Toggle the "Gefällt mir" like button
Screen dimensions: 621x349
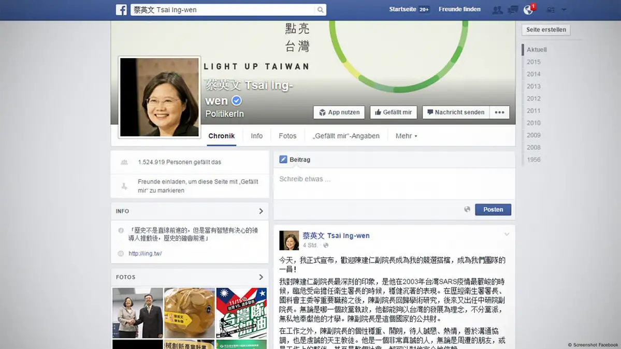click(393, 112)
